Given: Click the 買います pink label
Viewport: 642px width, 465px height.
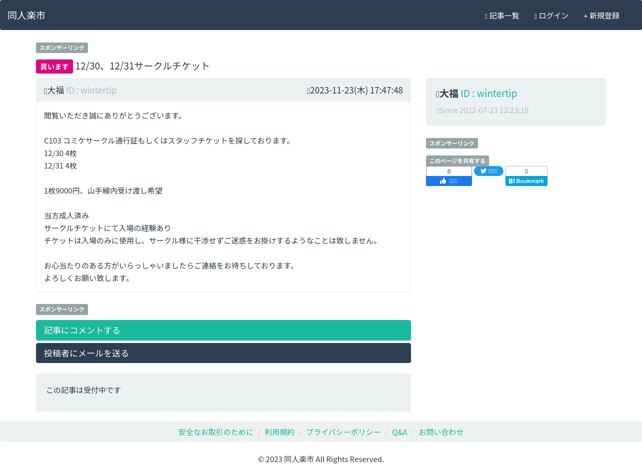Looking at the screenshot, I should [54, 66].
